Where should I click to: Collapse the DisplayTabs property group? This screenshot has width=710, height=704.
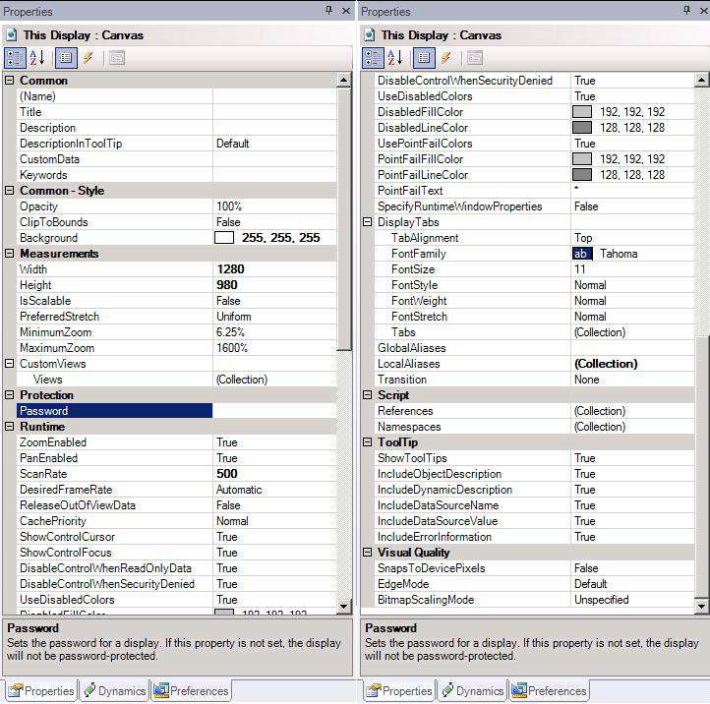coord(368,222)
